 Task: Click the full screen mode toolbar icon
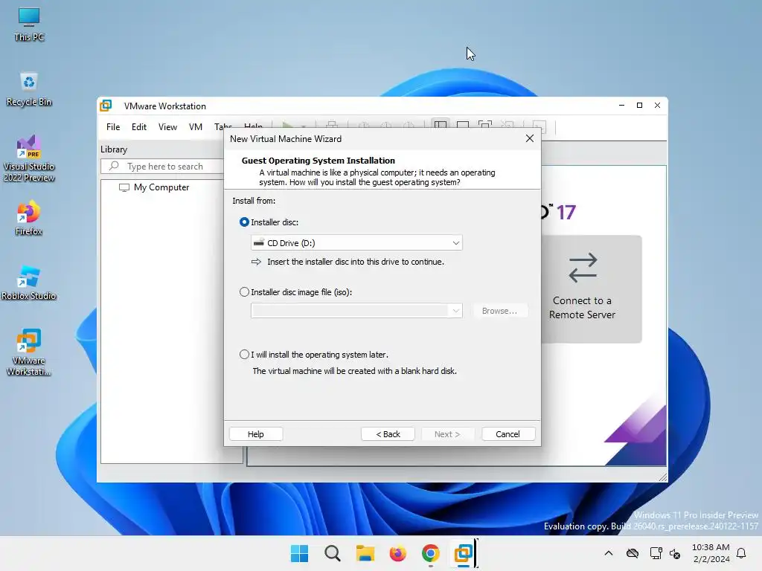485,125
